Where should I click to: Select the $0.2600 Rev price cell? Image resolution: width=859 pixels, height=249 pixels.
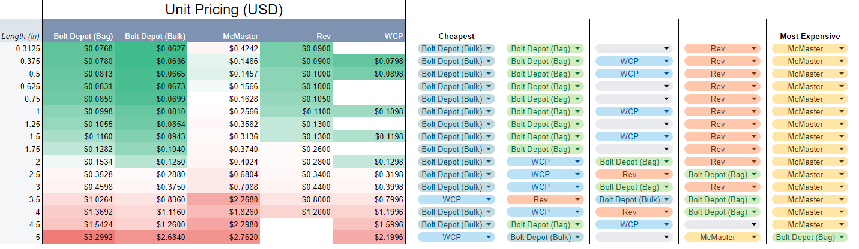click(297, 149)
